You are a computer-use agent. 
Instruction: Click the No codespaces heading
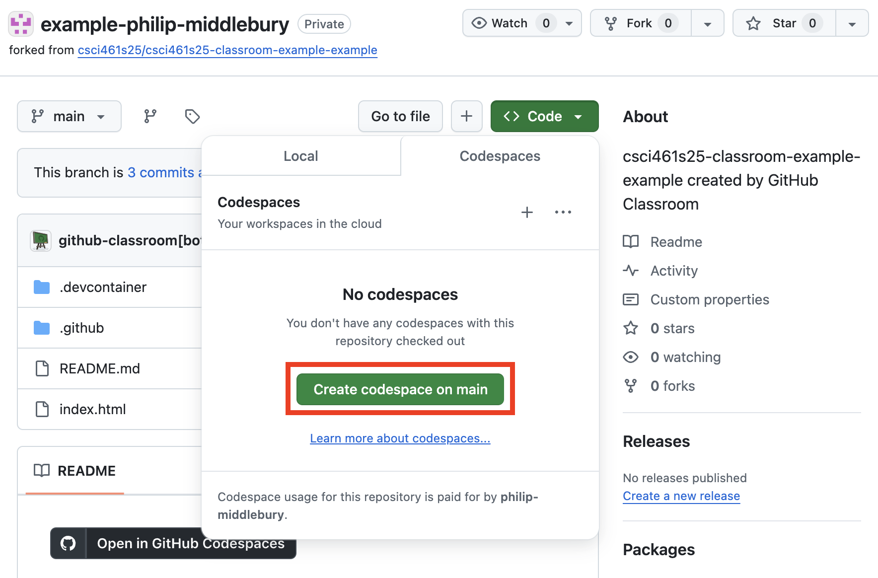click(400, 294)
